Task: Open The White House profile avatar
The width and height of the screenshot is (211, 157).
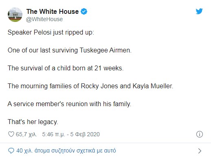Action: pos(15,15)
